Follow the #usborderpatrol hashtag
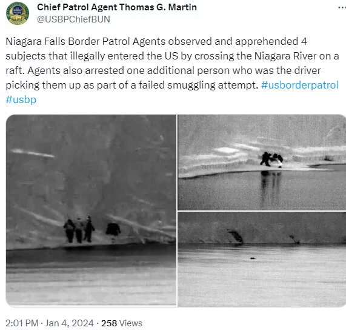 tap(299, 85)
